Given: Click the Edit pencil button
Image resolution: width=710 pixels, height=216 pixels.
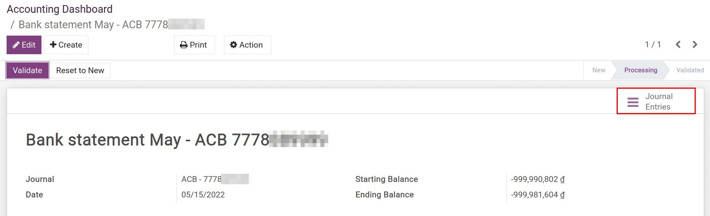Looking at the screenshot, I should tap(24, 45).
